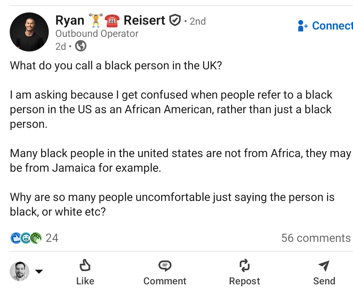Open the reactions count showing 24

pos(52,238)
